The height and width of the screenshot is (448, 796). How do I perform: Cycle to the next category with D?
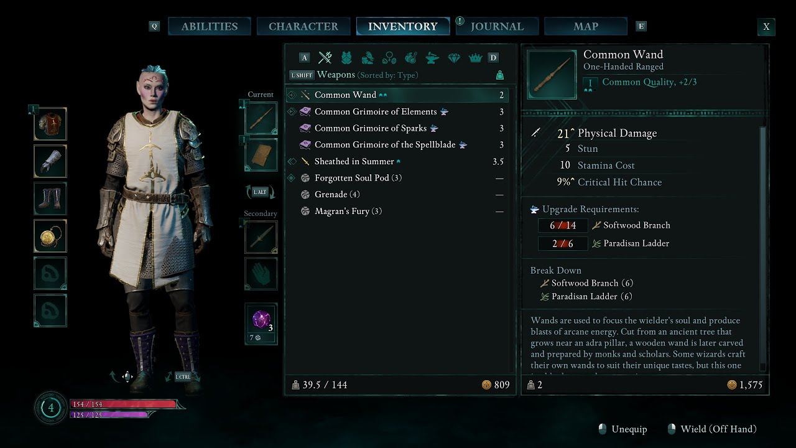click(x=493, y=58)
